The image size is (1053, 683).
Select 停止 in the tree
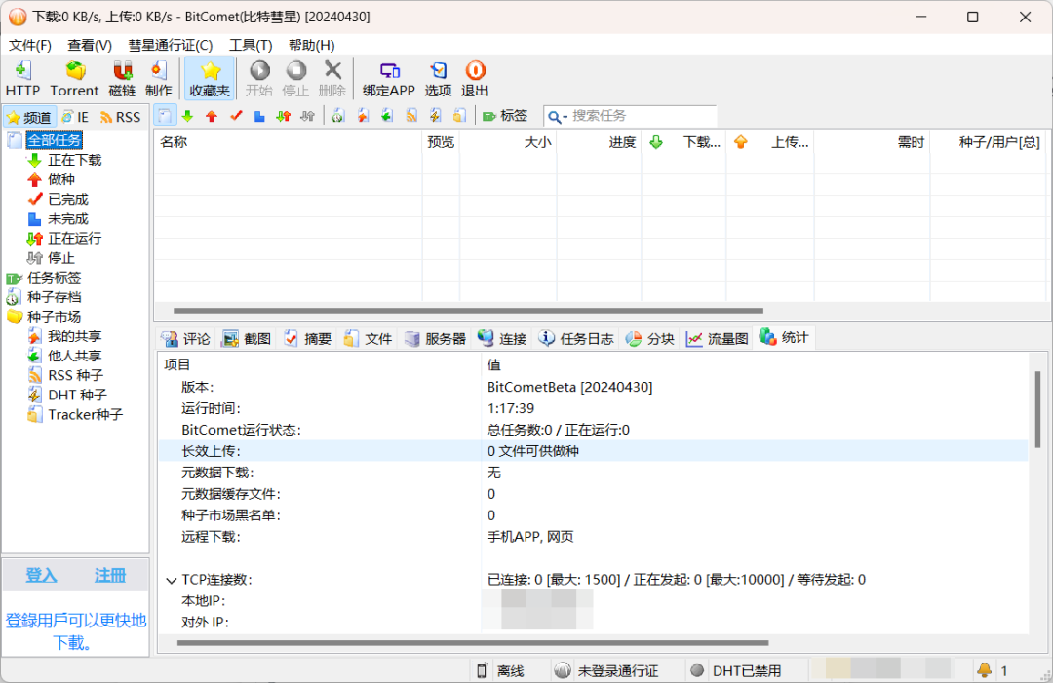[x=61, y=257]
